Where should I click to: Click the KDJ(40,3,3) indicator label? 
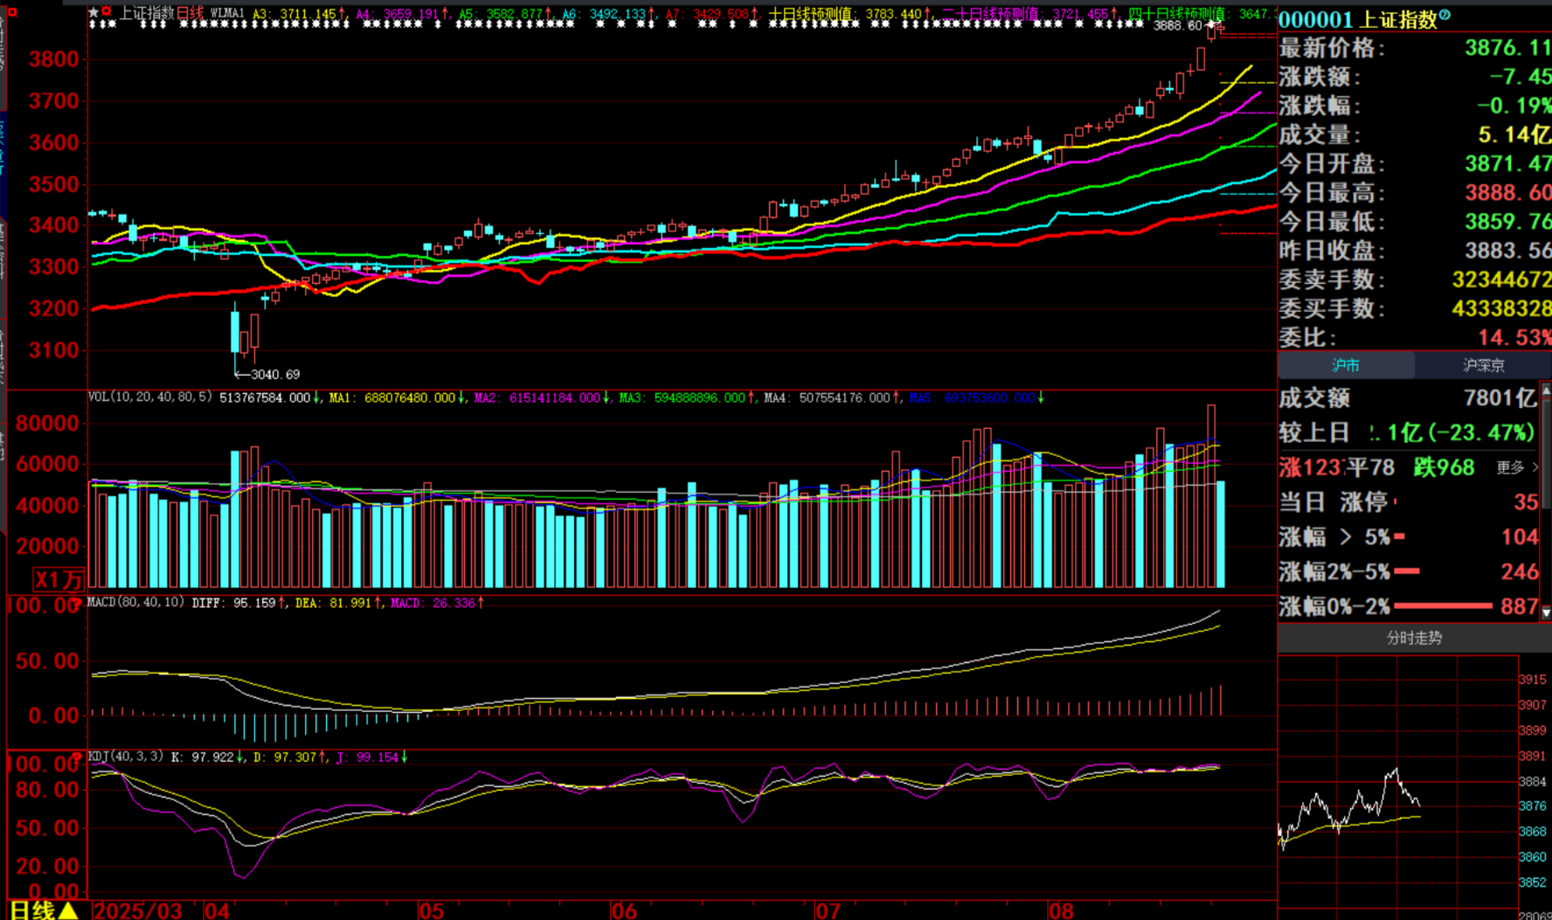click(126, 757)
